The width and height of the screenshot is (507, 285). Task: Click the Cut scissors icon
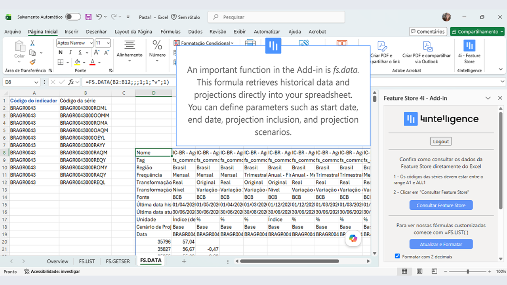coord(32,43)
